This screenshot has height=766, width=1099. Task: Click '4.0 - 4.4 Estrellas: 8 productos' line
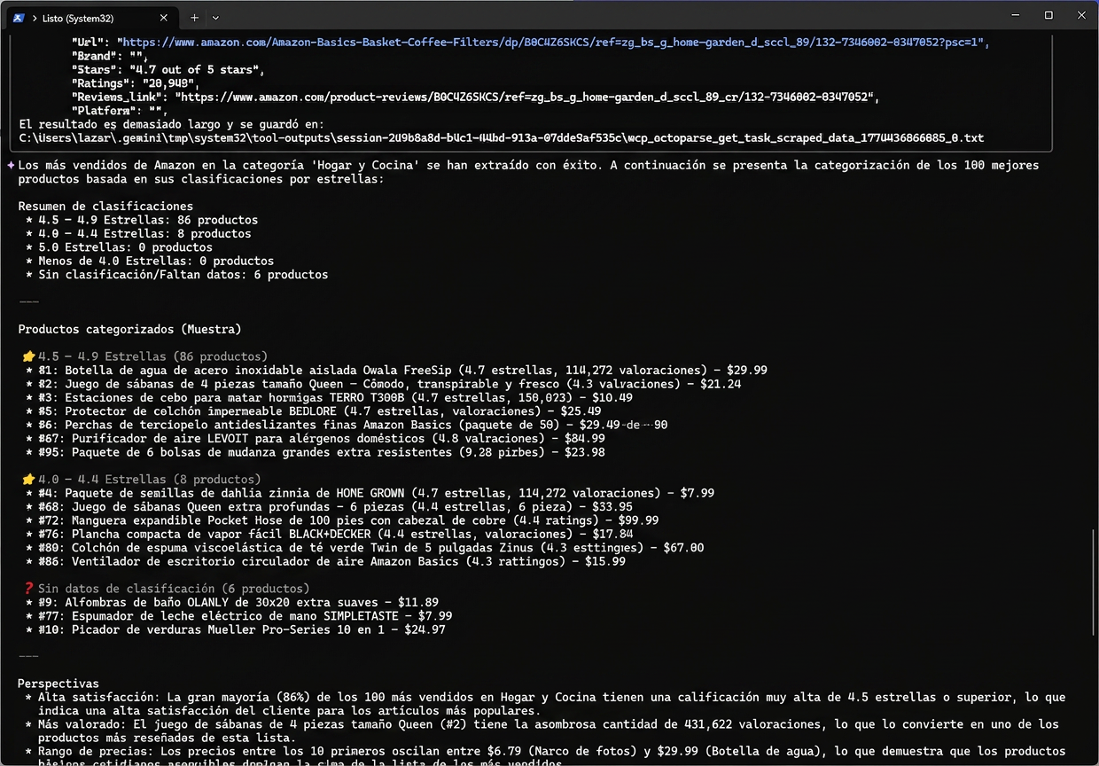138,234
